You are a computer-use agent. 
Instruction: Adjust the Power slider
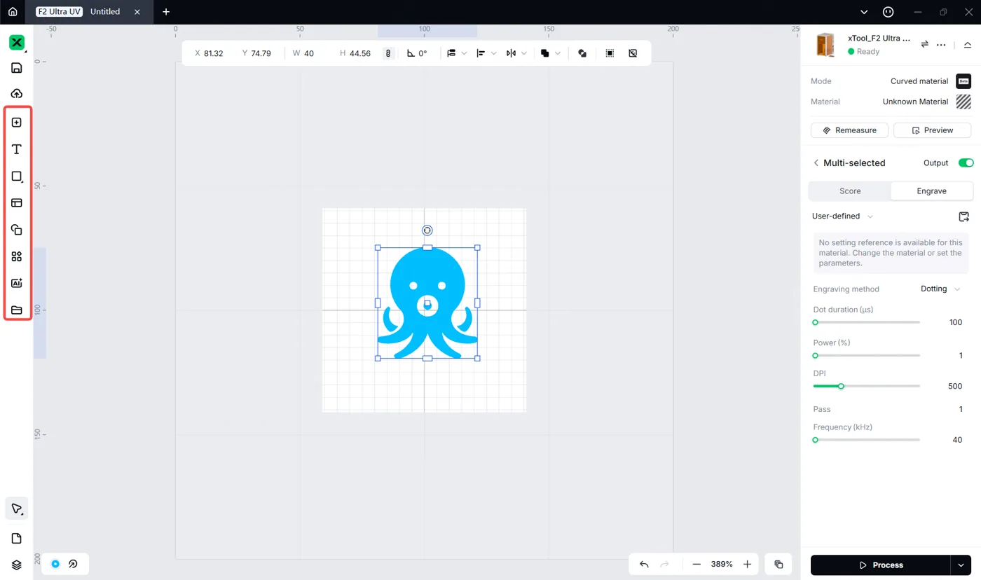pos(867,356)
